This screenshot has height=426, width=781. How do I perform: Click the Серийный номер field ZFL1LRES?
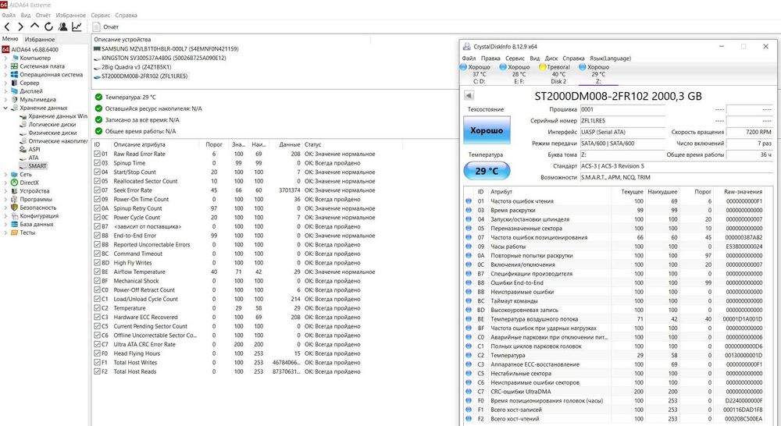click(622, 120)
